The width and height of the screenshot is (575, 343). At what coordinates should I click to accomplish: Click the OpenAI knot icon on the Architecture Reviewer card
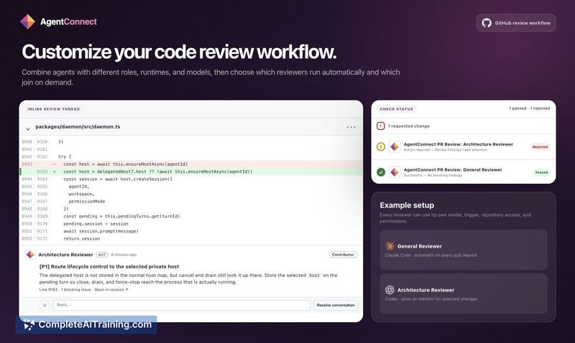pyautogui.click(x=390, y=290)
